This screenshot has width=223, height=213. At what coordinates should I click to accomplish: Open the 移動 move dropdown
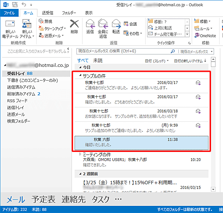click(202, 21)
